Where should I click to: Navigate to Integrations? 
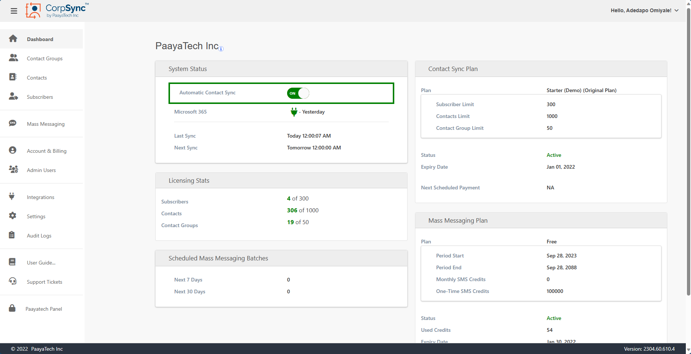click(x=41, y=197)
